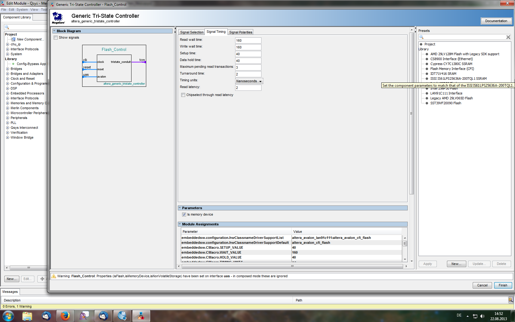Open the Documentation
This screenshot has width=515, height=322.
tap(496, 21)
